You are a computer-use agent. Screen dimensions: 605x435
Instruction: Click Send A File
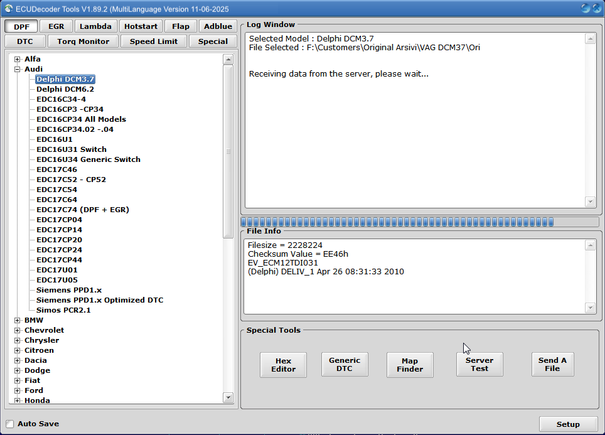[x=552, y=365]
